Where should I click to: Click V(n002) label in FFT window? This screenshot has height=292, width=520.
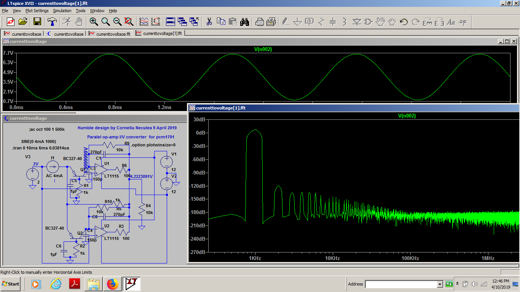pos(407,116)
